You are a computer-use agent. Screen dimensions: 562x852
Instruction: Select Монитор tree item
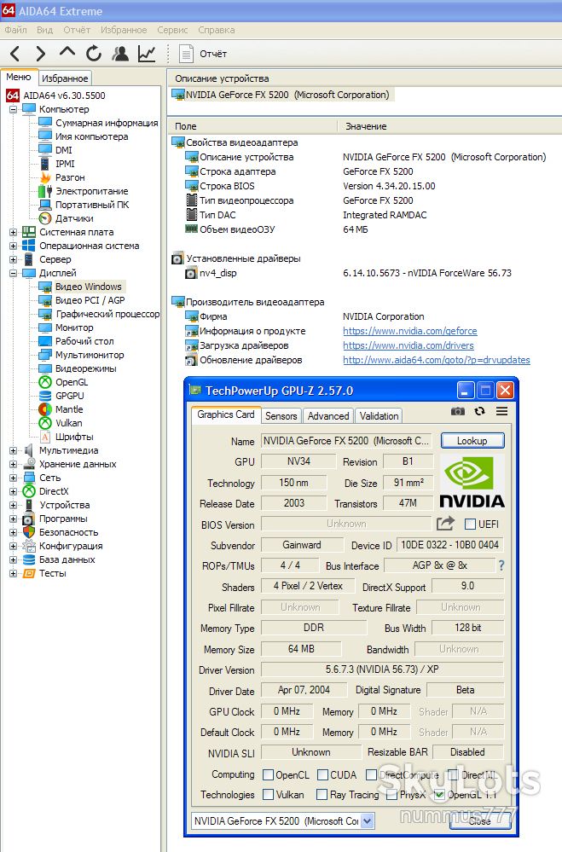point(74,327)
